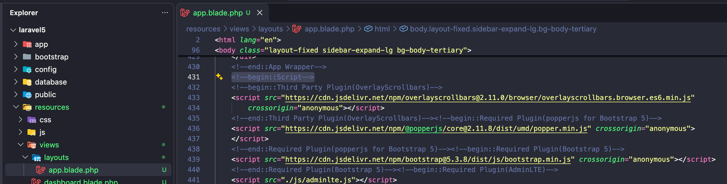Click Laravel icon on the app.blade.php tab
The image size is (727, 184).
[185, 13]
